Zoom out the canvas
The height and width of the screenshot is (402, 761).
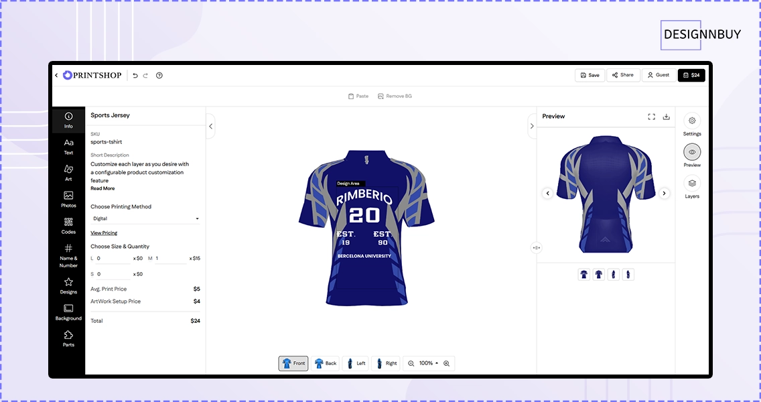click(411, 364)
